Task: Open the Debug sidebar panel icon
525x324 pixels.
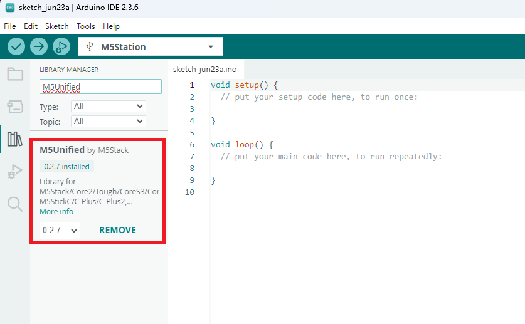Action: point(15,172)
